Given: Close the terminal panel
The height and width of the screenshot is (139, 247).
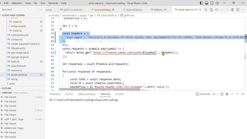Looking at the screenshot, I should [x=243, y=94].
